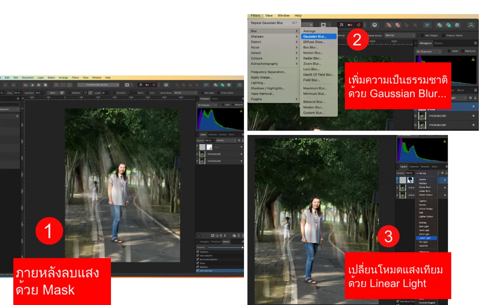Click the Auto Levels toolbar icon
Screen dimensions: 488x305
click(26, 85)
